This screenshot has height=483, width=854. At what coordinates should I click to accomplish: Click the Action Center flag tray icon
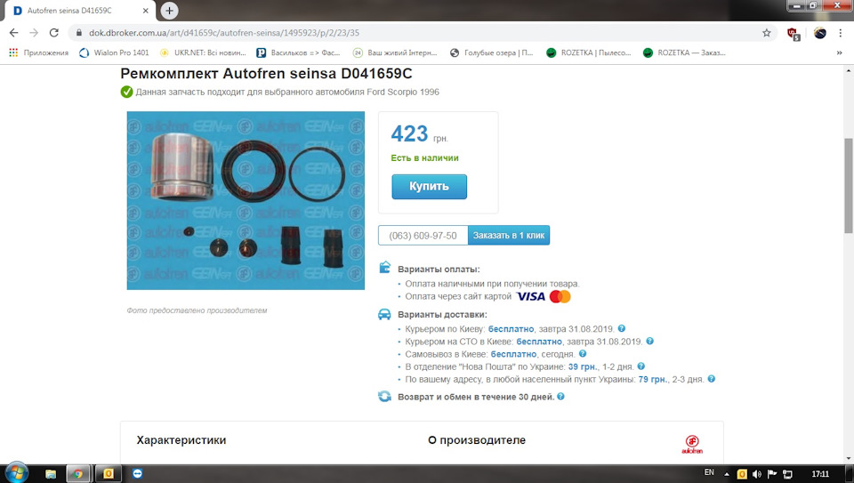(772, 474)
